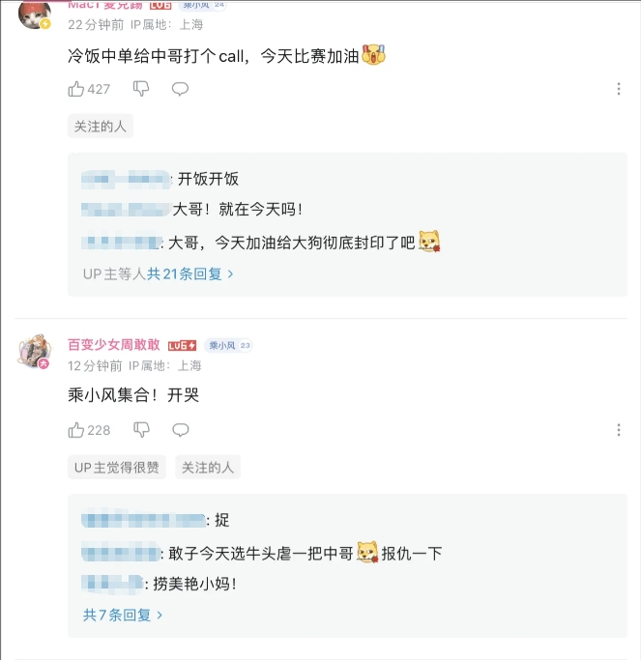Image resolution: width=641 pixels, height=660 pixels.
Task: Click the LV6 badge next to 百变少女周敢敢
Action: click(x=182, y=345)
